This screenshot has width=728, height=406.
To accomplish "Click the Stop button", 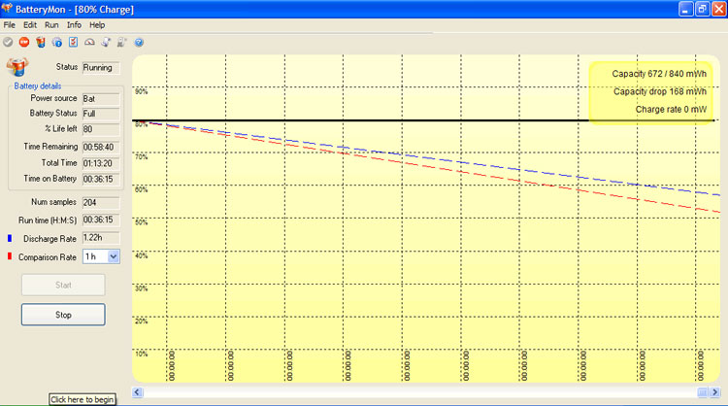I will tap(63, 315).
